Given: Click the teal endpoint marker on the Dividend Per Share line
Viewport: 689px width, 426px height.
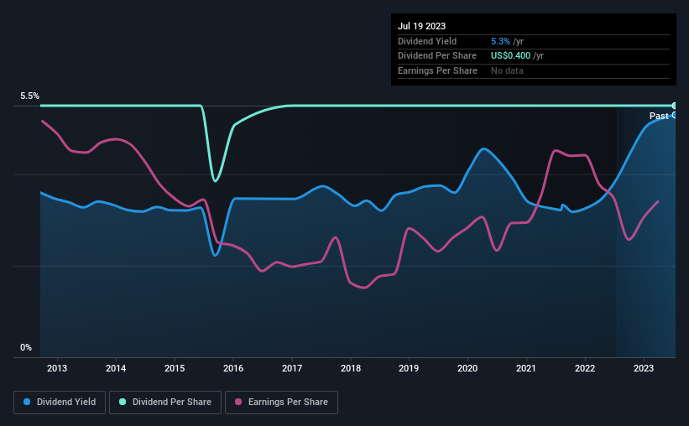Looking at the screenshot, I should click(x=674, y=106).
